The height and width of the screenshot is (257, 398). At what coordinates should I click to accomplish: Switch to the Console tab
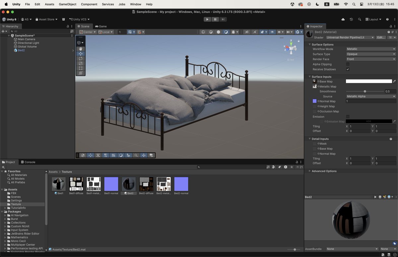click(28, 162)
